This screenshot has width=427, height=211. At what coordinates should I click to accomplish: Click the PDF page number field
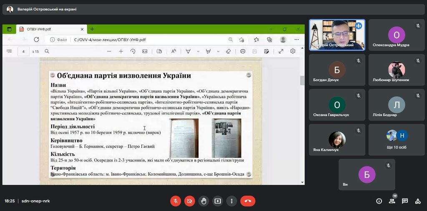coord(23,51)
